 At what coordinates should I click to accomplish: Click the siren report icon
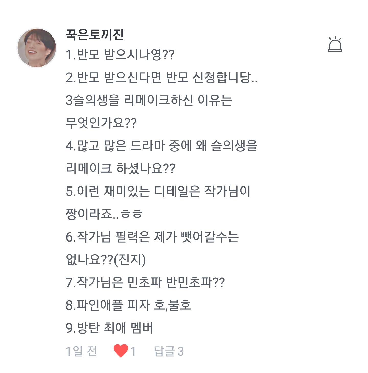[x=335, y=45]
